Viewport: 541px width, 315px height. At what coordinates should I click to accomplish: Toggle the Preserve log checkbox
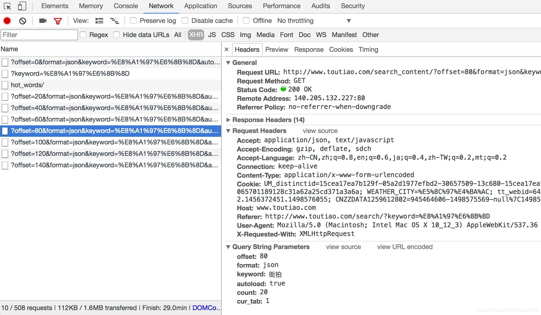coord(133,21)
